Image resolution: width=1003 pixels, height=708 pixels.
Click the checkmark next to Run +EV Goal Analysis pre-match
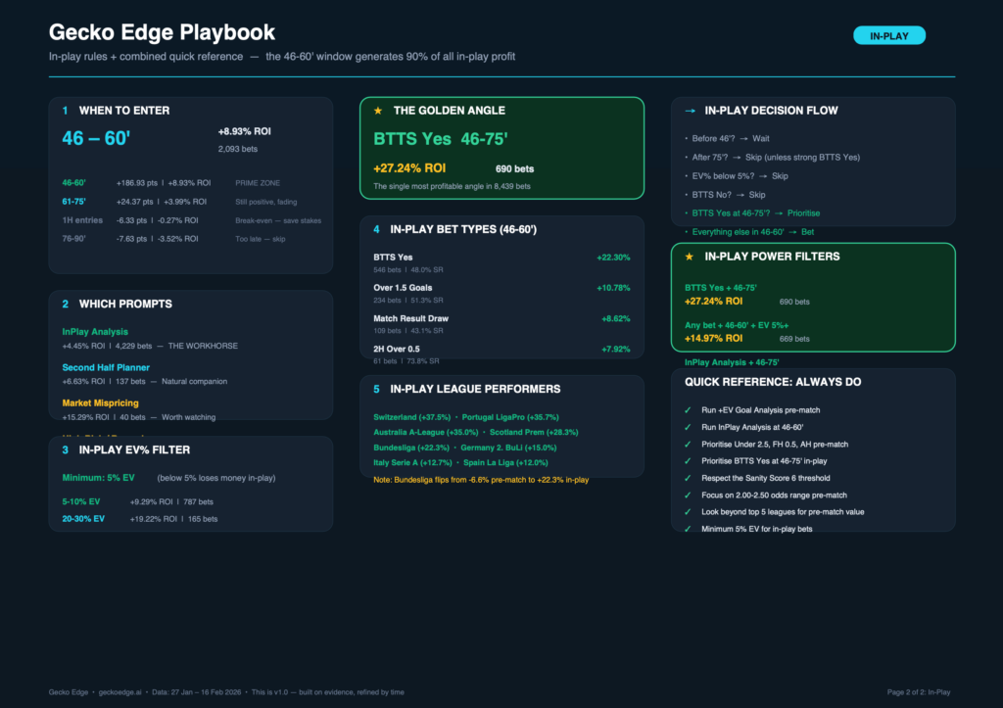click(689, 412)
